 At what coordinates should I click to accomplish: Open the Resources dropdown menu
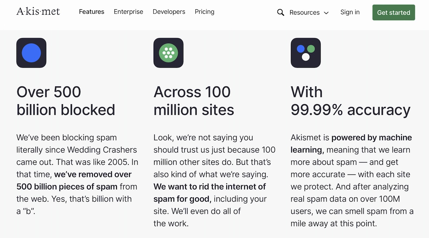coord(304,12)
